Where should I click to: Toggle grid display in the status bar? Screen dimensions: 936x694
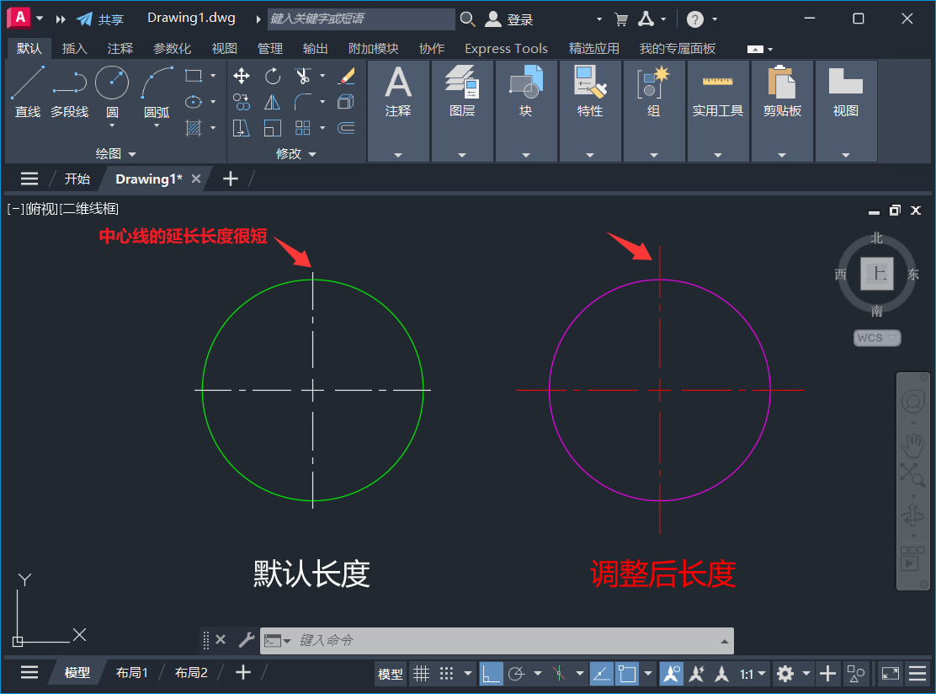point(421,674)
